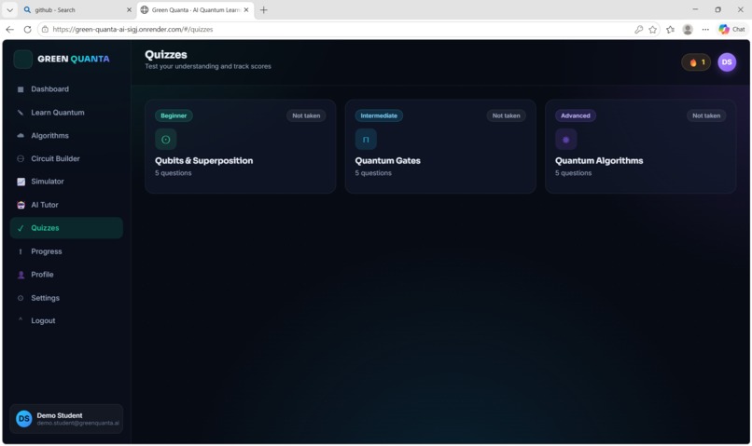Open Algorithms page in sidebar
This screenshot has height=446, width=752.
66,135
